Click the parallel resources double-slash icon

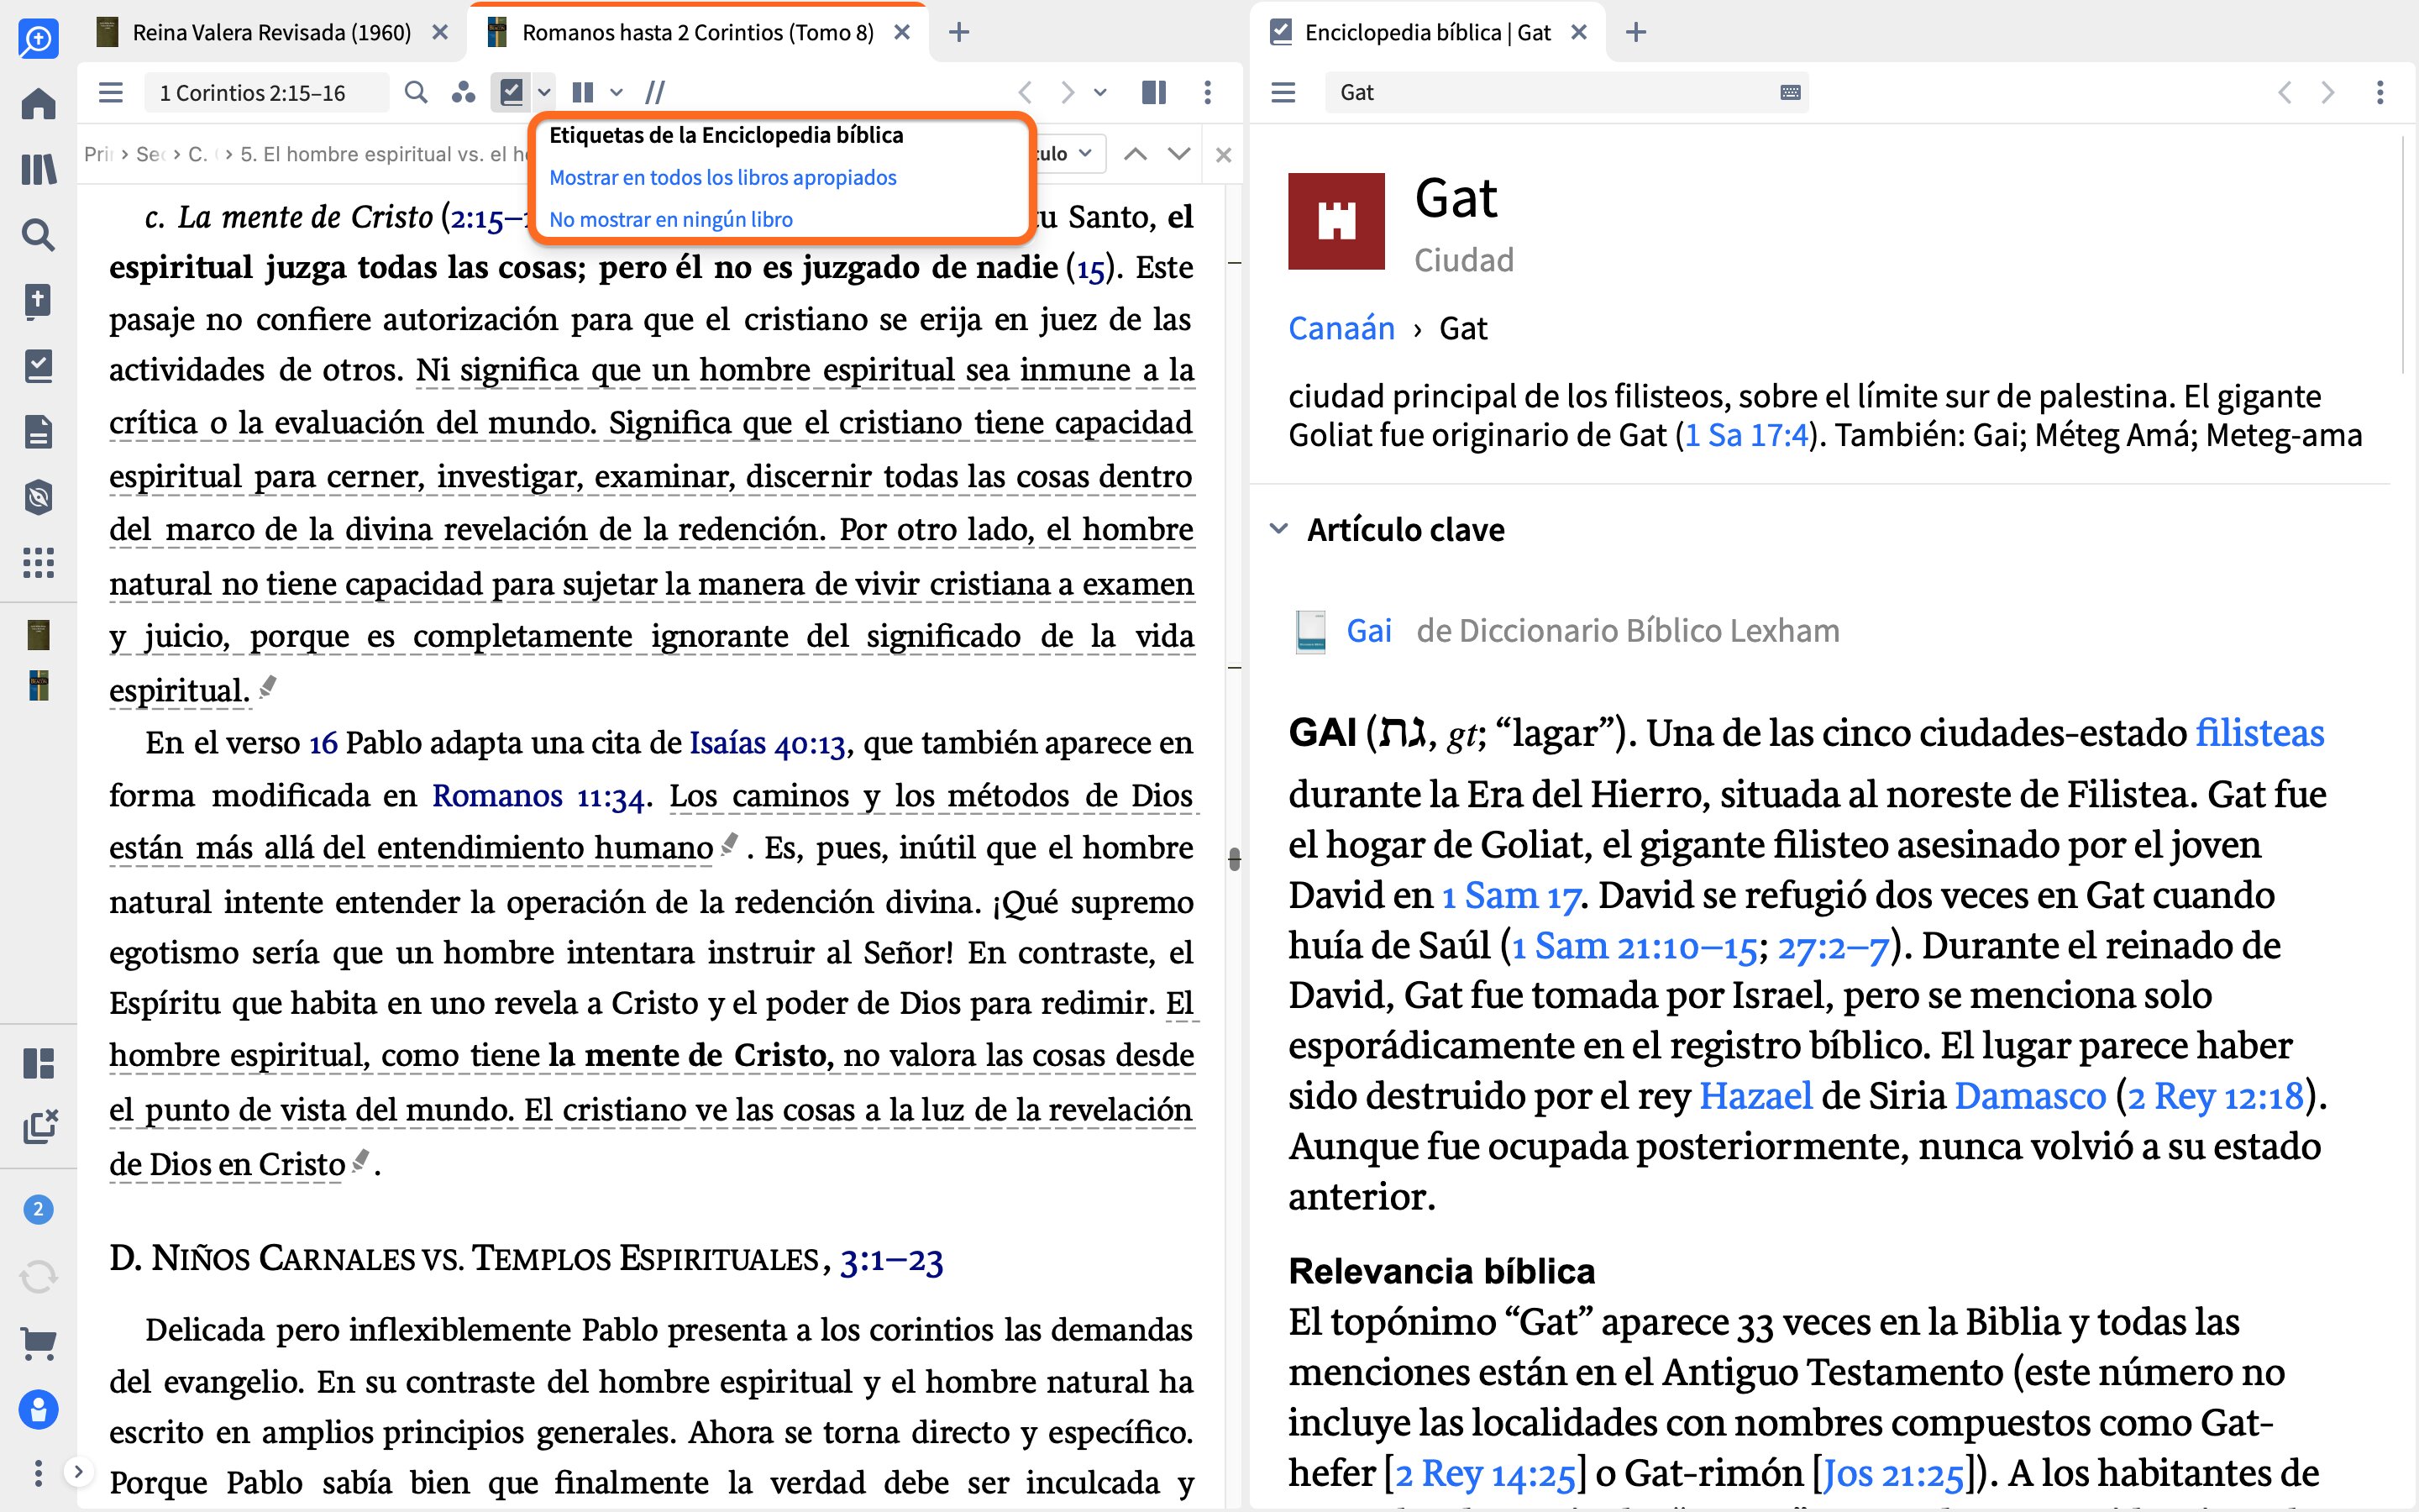coord(655,93)
